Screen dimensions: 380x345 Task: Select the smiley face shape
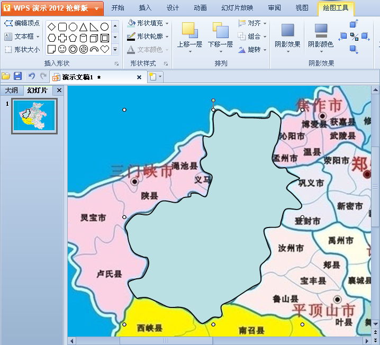[62, 49]
